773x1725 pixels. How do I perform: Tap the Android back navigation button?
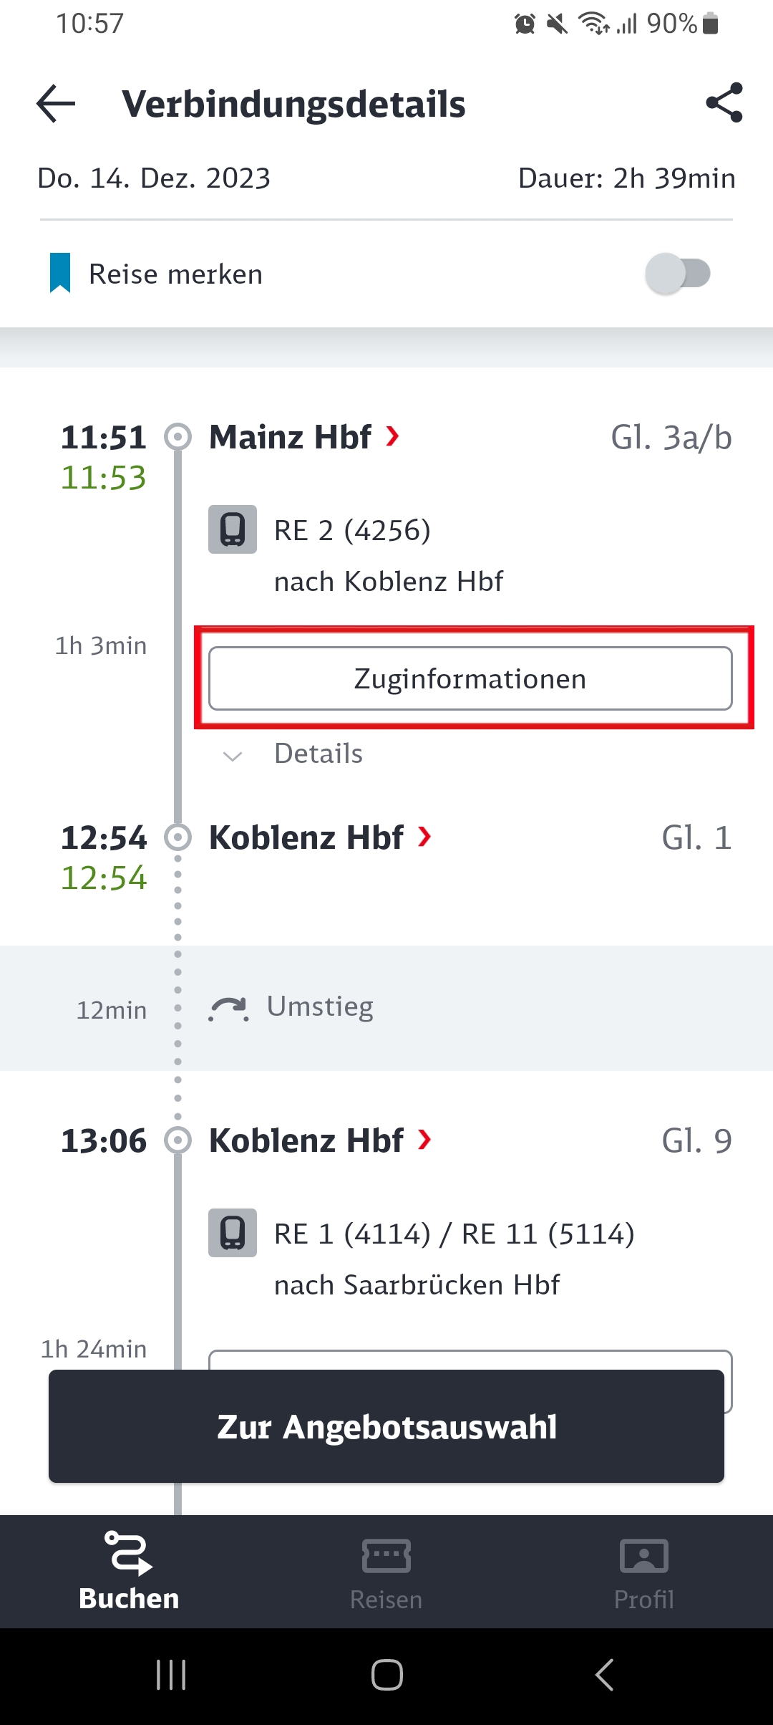(604, 1675)
